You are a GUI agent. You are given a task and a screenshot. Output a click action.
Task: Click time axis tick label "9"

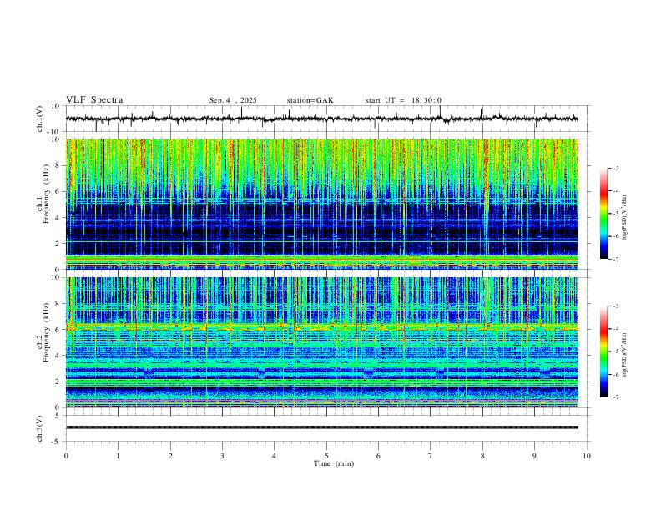tap(534, 456)
